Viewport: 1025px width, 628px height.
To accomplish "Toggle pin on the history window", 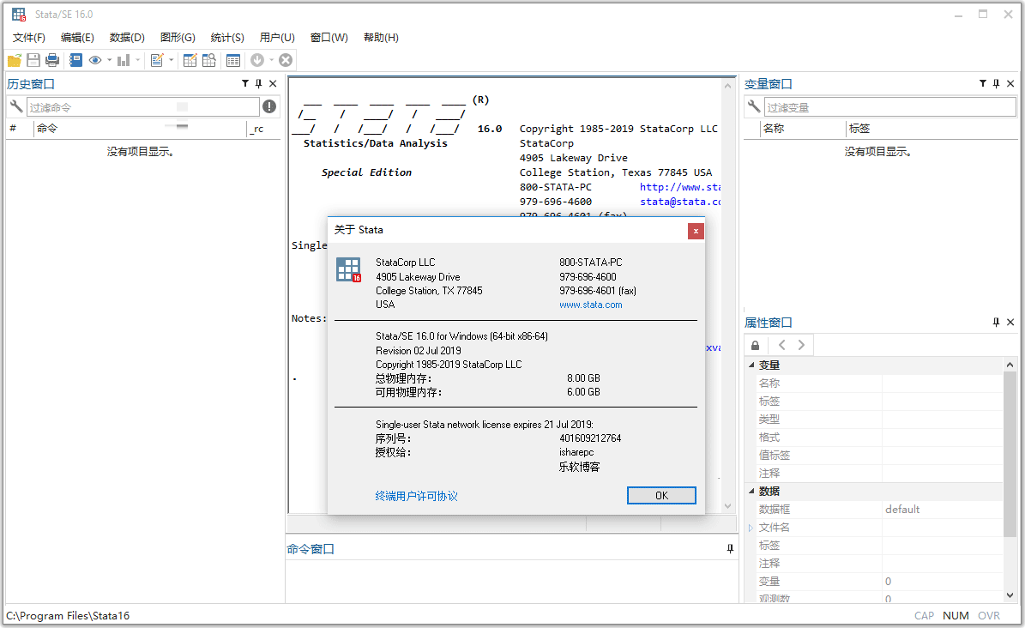I will point(259,84).
